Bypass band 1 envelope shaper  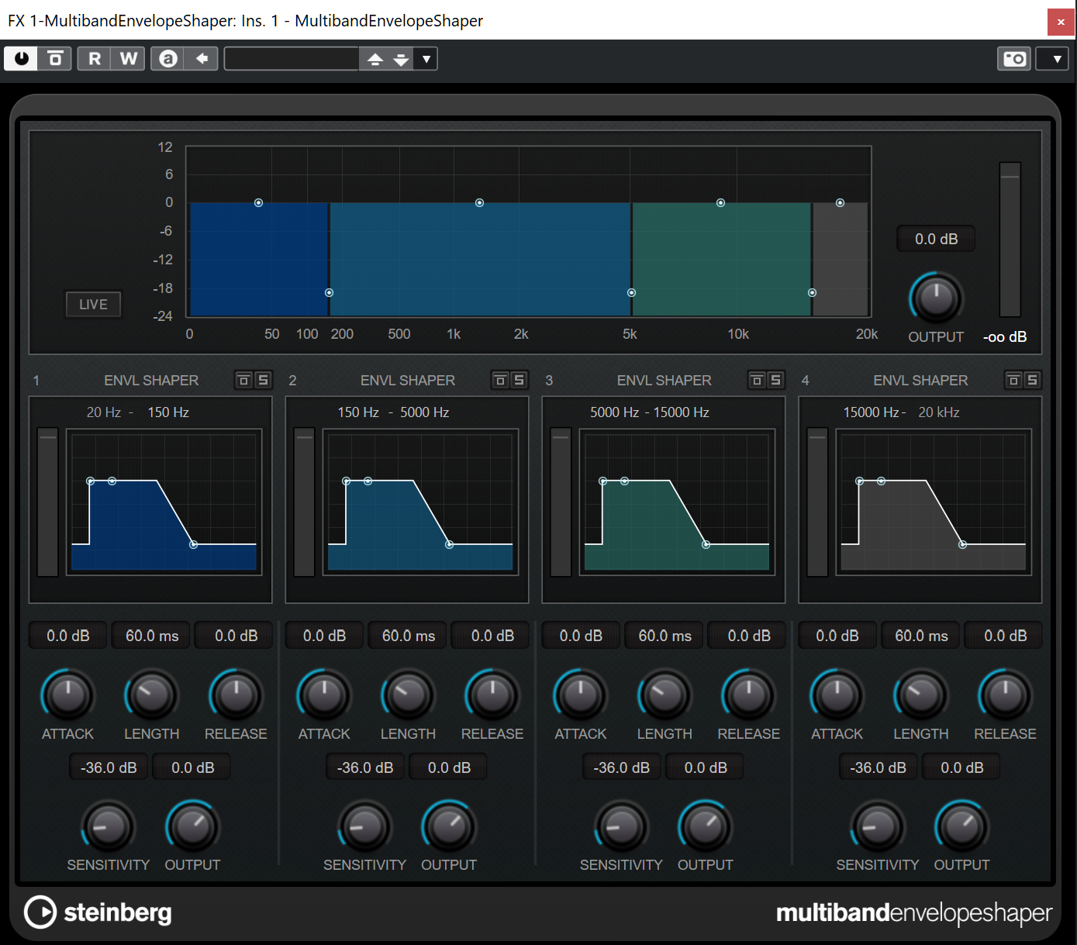[x=243, y=380]
